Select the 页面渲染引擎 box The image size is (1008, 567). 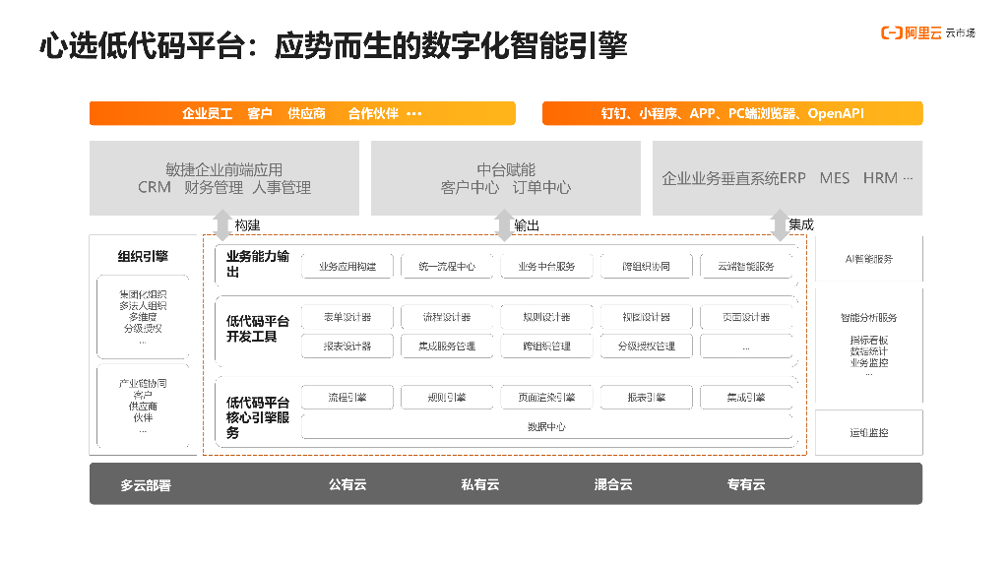546,398
